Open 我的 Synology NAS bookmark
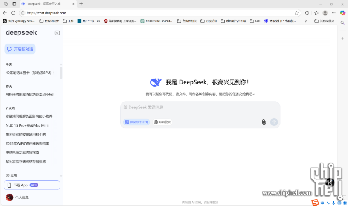348x206 pixels. [19, 21]
